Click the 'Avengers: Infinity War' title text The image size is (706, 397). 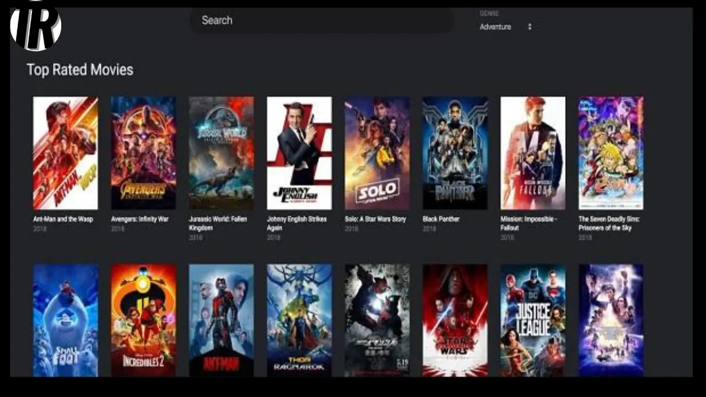click(x=140, y=219)
